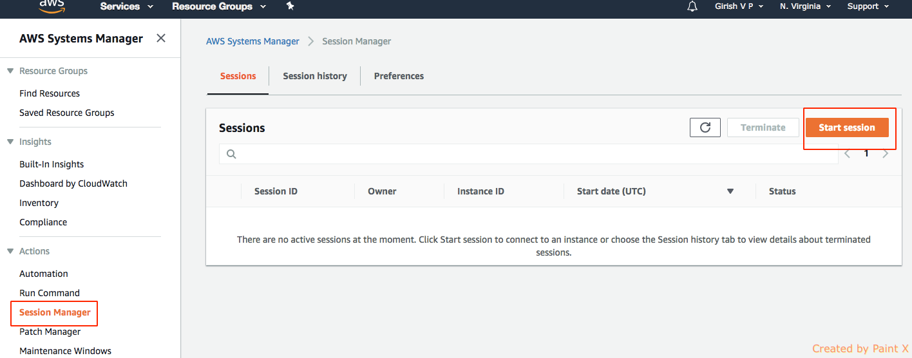Viewport: 912px width, 358px height.
Task: Click AWS Systems Manager breadcrumb link
Action: click(252, 41)
